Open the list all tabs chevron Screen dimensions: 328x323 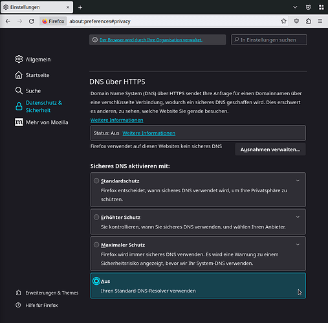coord(295,7)
